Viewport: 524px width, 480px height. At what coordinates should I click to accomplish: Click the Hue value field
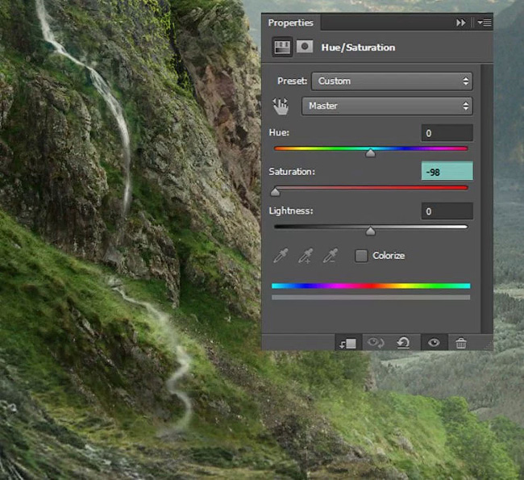(447, 133)
